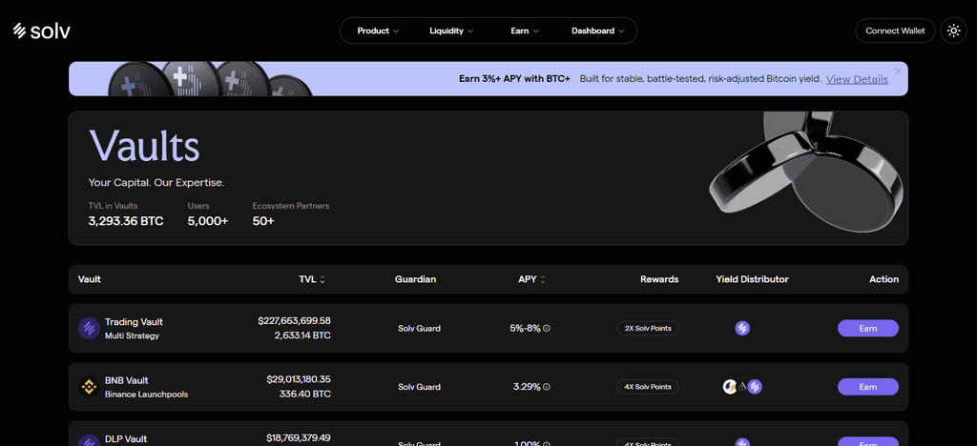Show APY info icon for BNB Vault
This screenshot has height=446, width=977.
(547, 387)
